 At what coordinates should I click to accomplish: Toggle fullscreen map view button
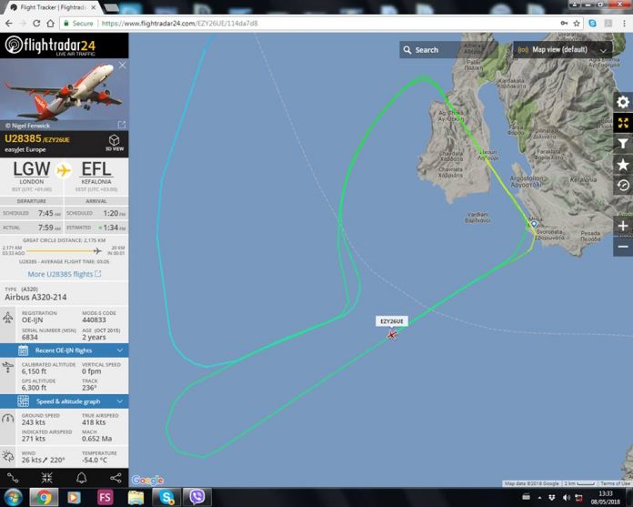point(623,123)
